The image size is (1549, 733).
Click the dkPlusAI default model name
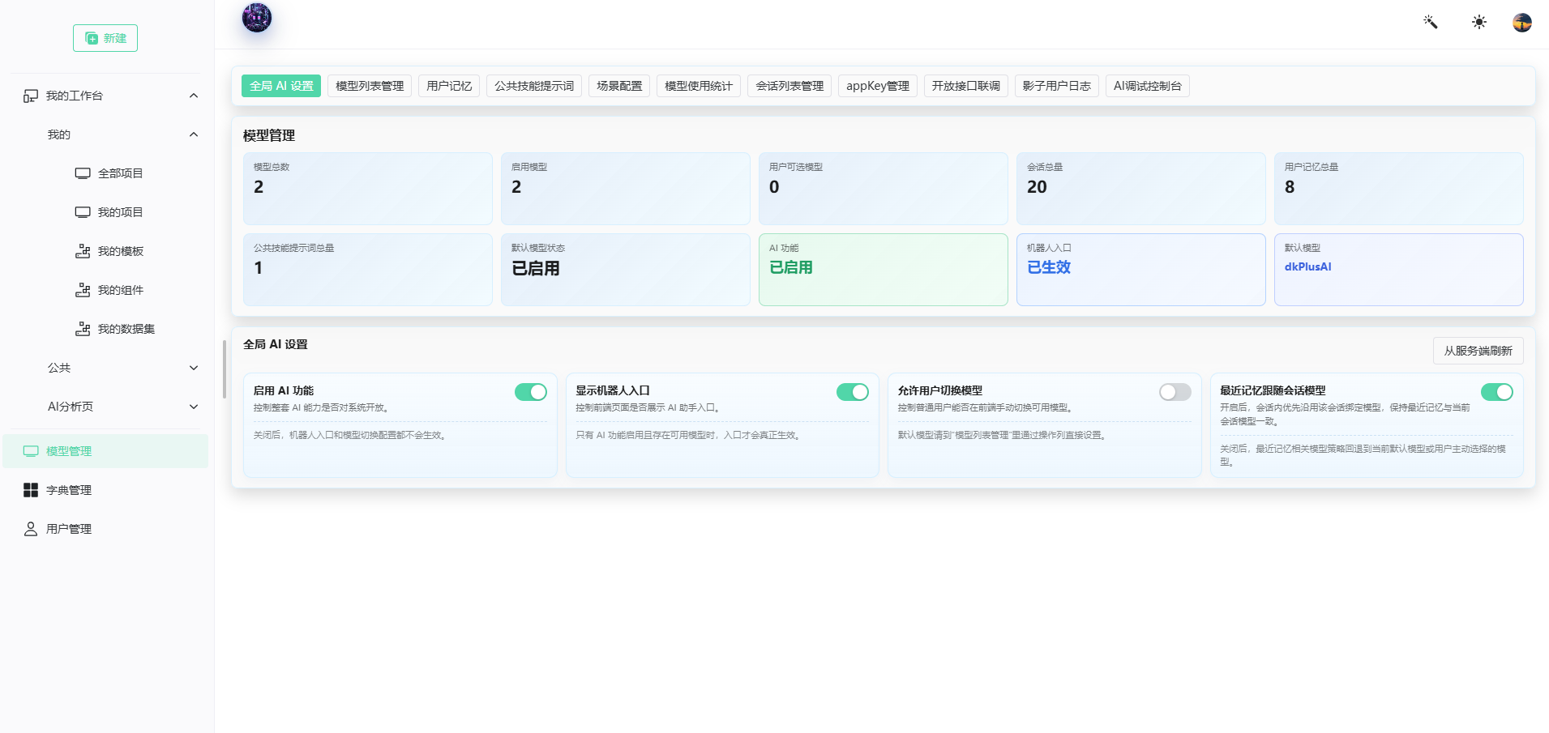(x=1307, y=266)
